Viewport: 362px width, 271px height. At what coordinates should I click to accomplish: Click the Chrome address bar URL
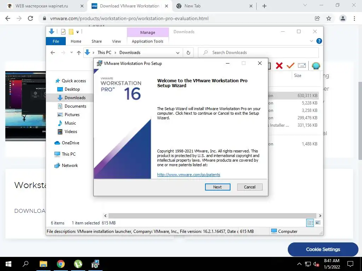[129, 18]
